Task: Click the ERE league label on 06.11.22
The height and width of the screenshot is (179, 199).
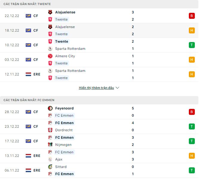Action: click(37, 170)
